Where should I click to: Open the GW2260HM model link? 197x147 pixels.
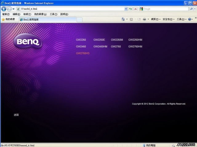(x=135, y=40)
